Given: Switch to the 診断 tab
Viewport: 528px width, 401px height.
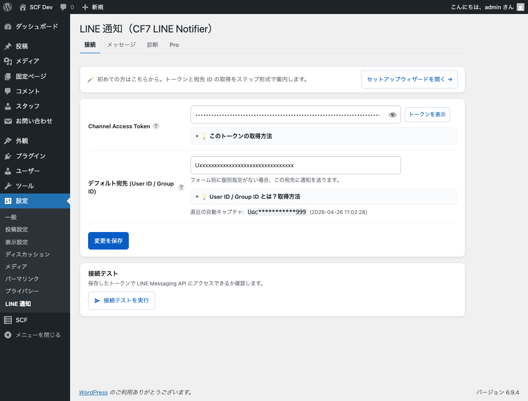Looking at the screenshot, I should click(152, 45).
